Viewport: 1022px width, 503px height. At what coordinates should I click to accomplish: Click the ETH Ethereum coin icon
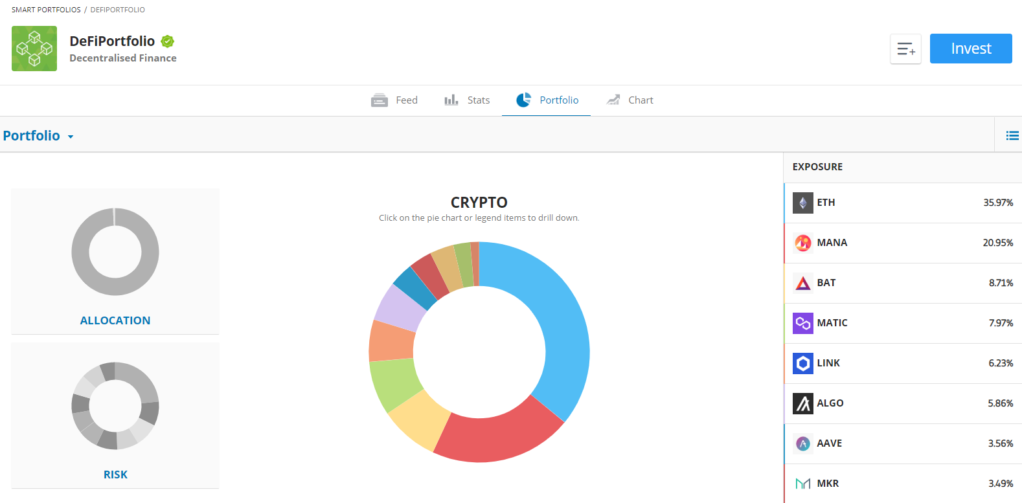(803, 203)
